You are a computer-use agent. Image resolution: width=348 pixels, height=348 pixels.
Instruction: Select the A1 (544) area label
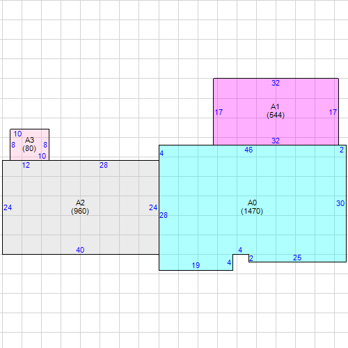(x=276, y=111)
